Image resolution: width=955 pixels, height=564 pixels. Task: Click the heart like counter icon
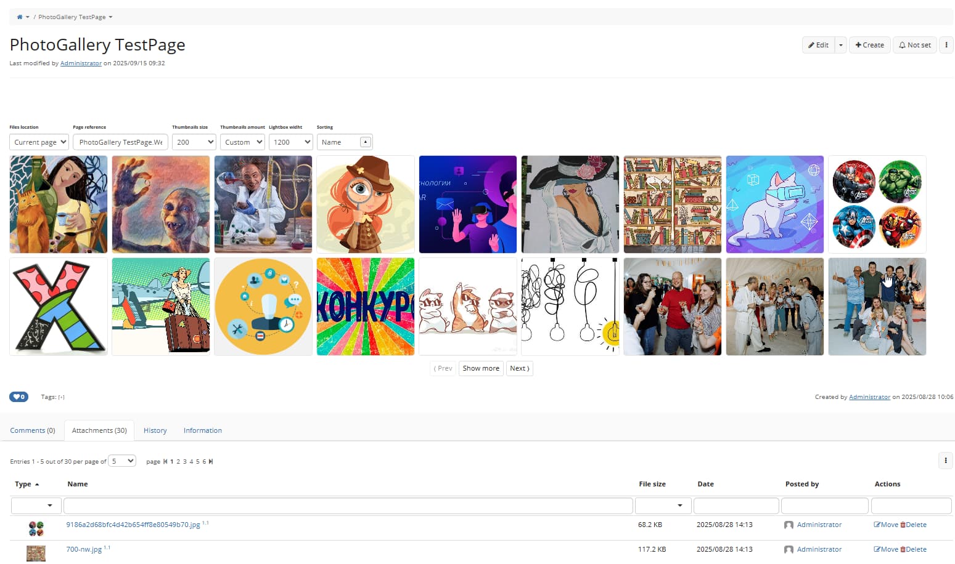point(18,397)
